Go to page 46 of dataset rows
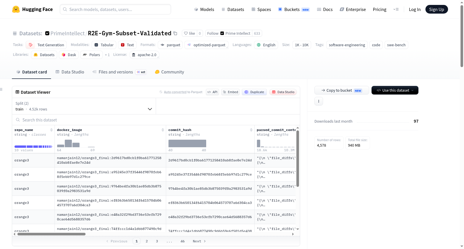 pyautogui.click(x=182, y=241)
